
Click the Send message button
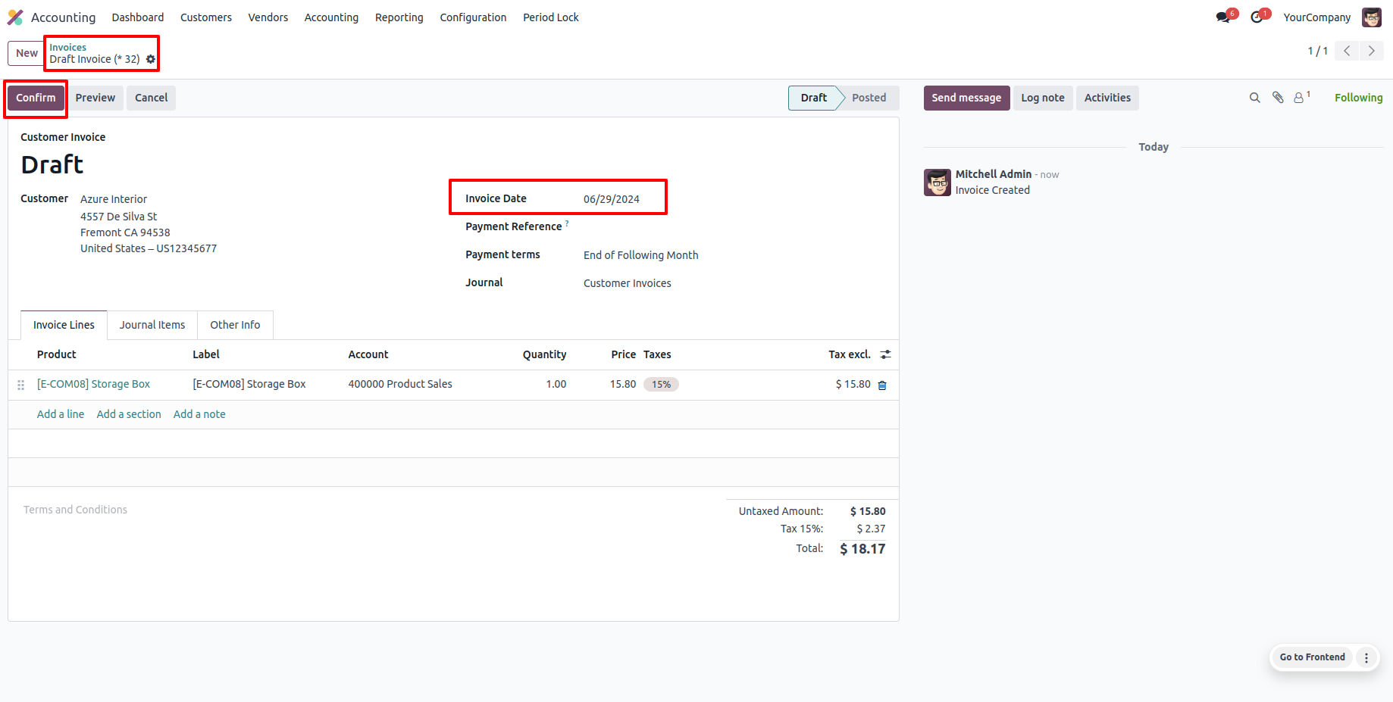click(966, 98)
